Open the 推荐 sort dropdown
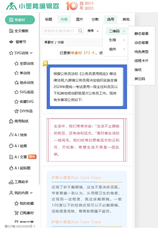This screenshot has height=228, width=158. [x=93, y=31]
